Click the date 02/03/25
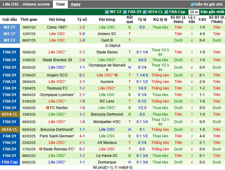Viewport: 225px width, 170px height. (29, 136)
